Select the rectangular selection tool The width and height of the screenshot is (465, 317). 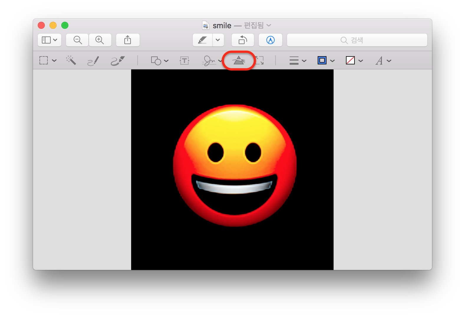point(44,61)
